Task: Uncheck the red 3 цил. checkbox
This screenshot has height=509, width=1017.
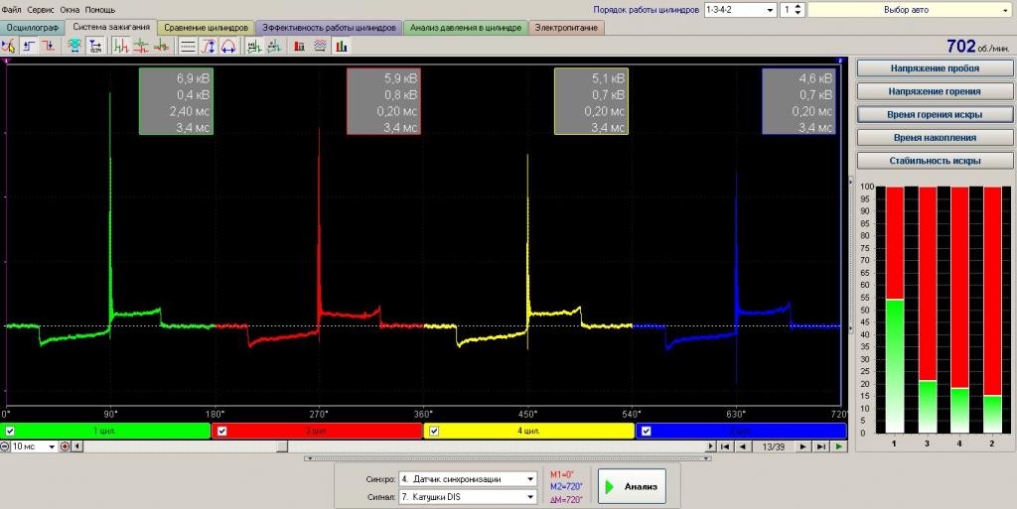Action: pyautogui.click(x=221, y=431)
